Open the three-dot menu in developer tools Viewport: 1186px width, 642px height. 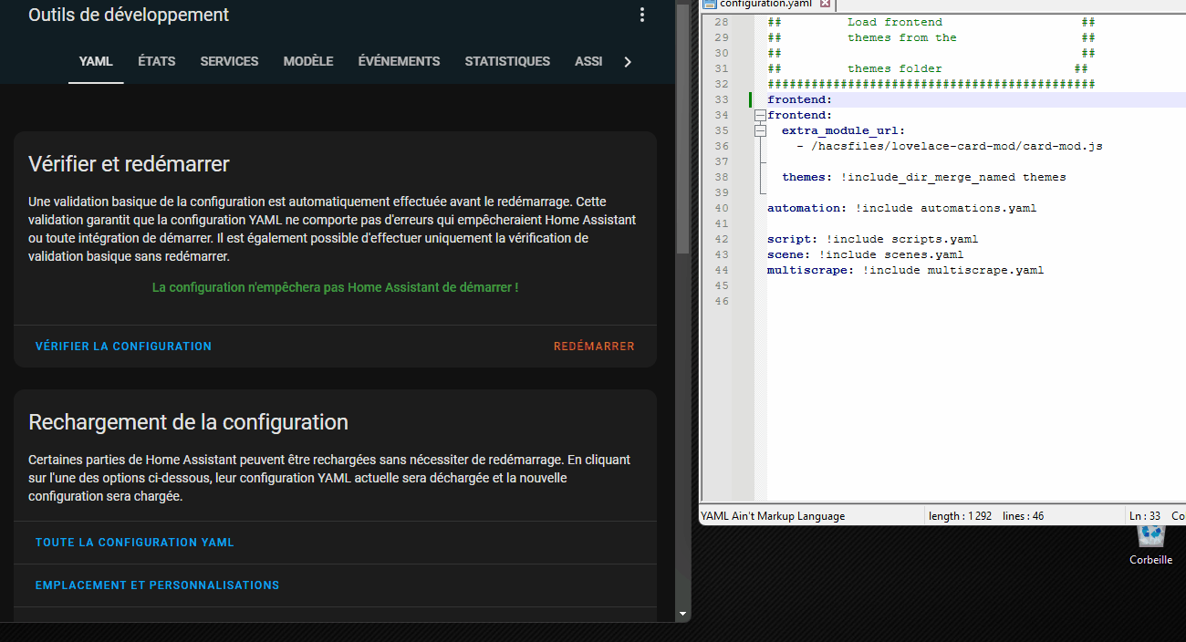(642, 15)
